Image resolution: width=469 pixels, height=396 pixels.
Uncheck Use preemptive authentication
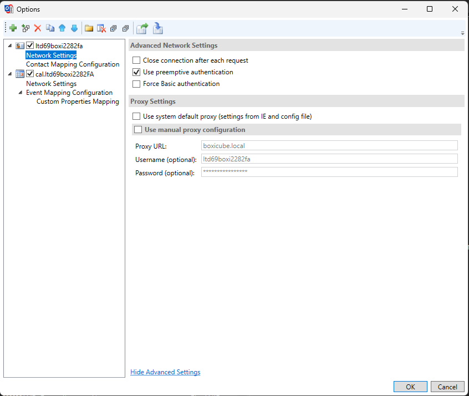136,72
